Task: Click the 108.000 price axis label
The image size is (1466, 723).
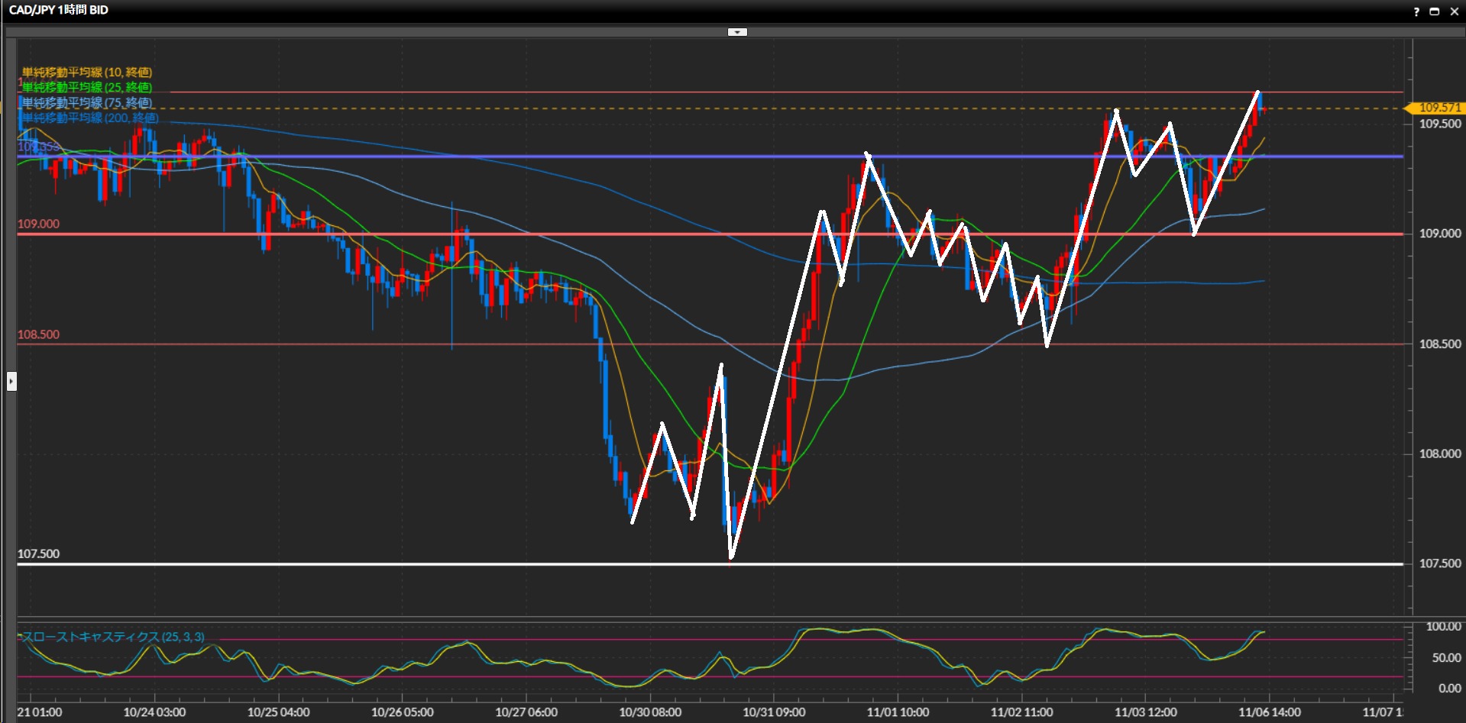Action: [1439, 453]
